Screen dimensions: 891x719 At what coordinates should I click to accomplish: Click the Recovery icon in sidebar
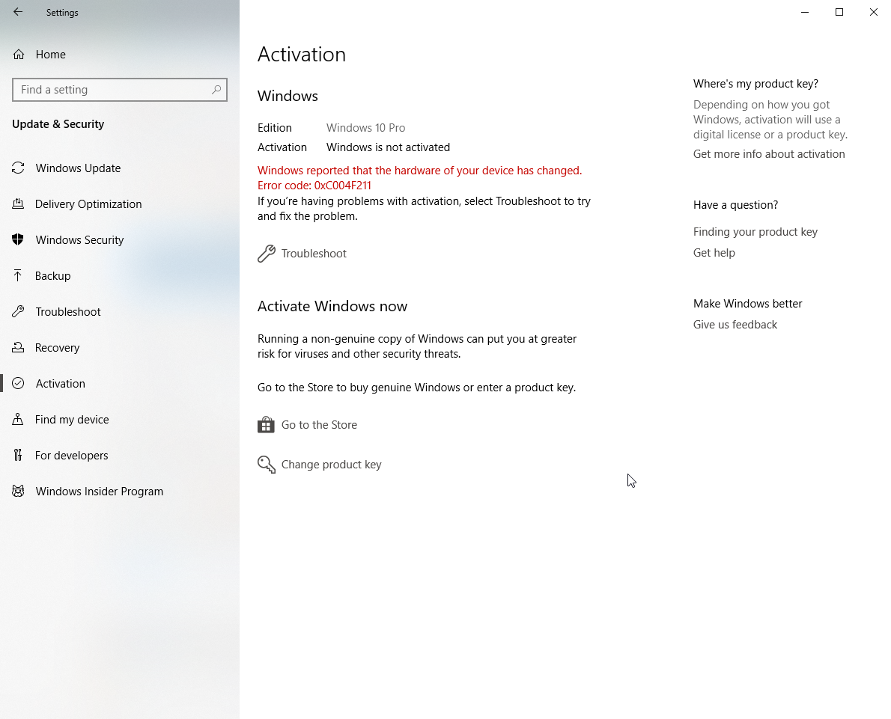pyautogui.click(x=18, y=348)
